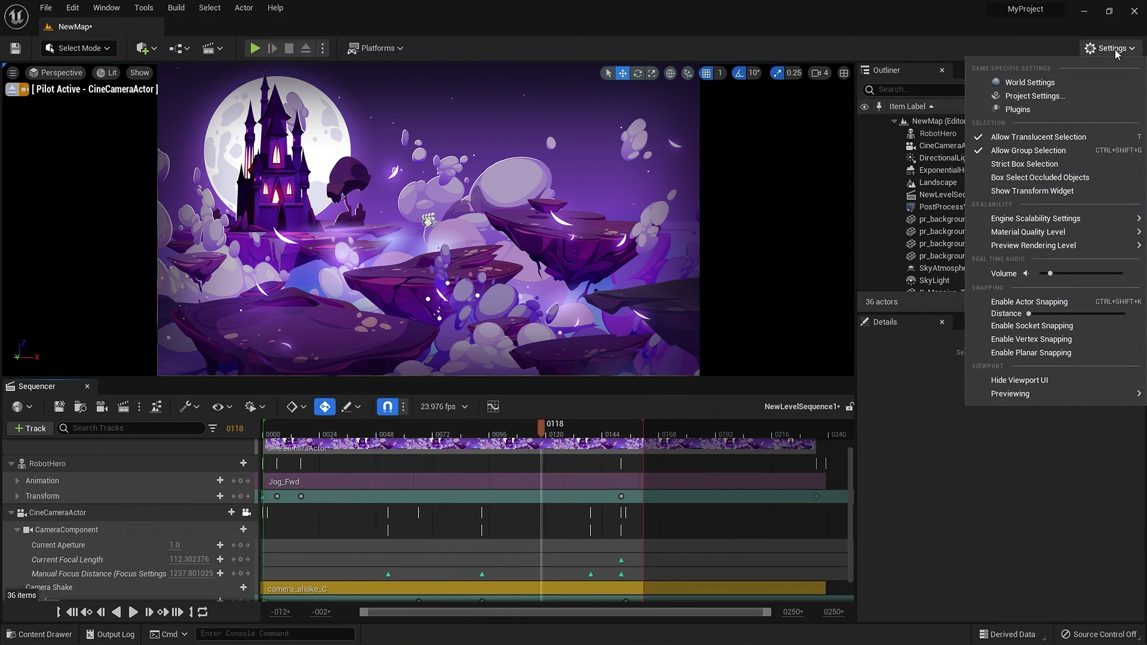1147x645 pixels.
Task: Toggle Allow Translucent Selection option
Action: 1038,137
